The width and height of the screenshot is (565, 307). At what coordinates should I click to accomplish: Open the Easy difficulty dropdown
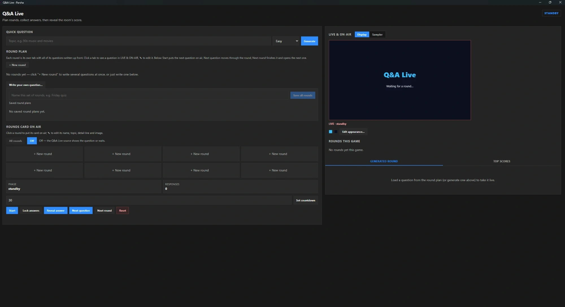point(286,41)
